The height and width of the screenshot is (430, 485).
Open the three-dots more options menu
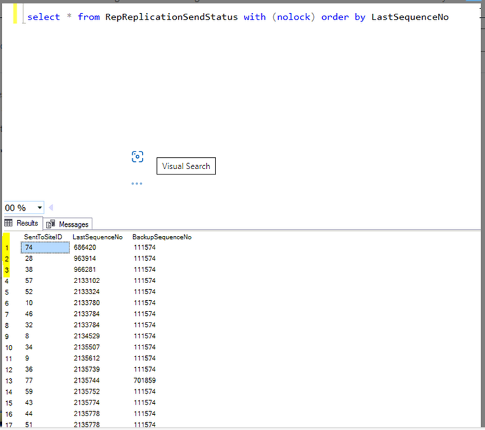[137, 184]
